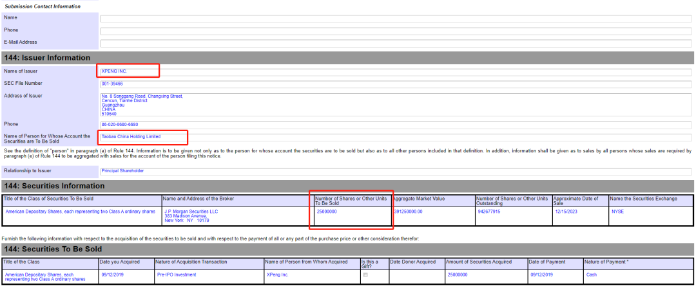This screenshot has height=288, width=696.
Task: Click the submission contact Phone input field
Action: point(396,31)
